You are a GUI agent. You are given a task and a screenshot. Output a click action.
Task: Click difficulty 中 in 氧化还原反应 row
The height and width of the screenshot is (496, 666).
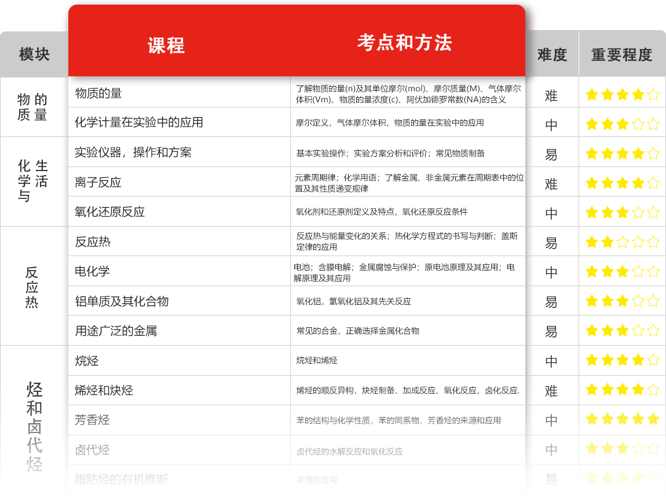(551, 214)
